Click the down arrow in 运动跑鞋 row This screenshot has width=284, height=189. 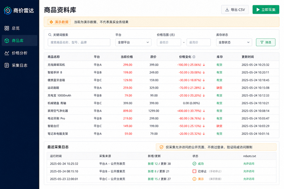tap(204, 88)
